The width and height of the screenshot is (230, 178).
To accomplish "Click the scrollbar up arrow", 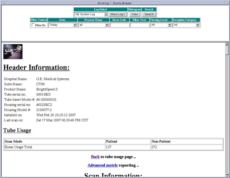I will click(227, 44).
